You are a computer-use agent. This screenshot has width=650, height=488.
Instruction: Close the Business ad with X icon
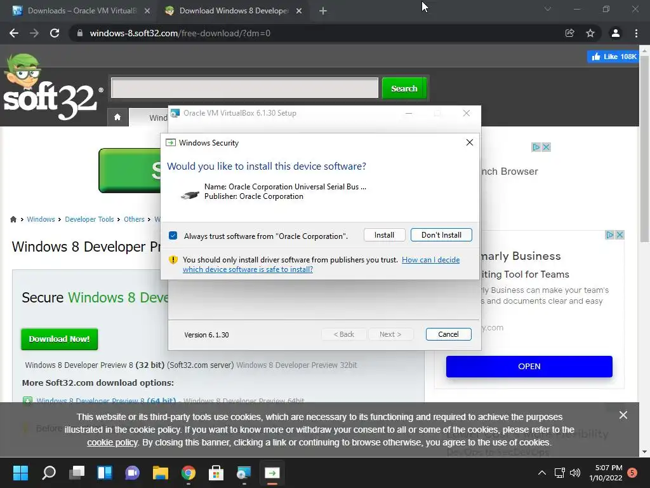point(620,235)
